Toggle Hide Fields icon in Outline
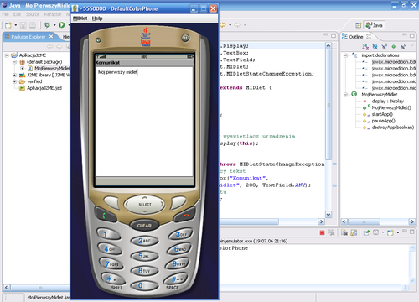 [375, 46]
